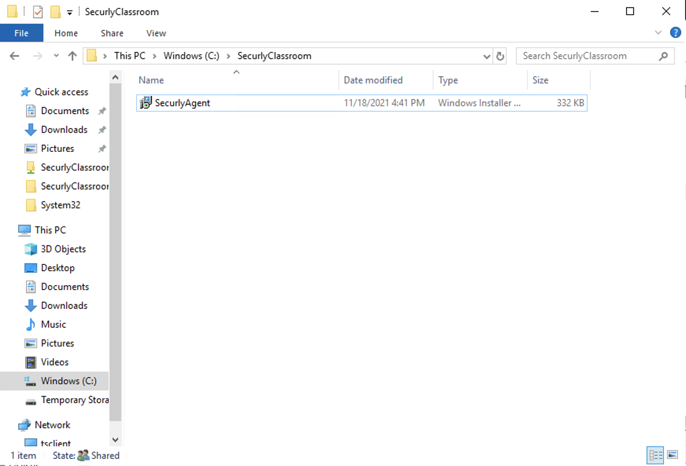Open pinned Pictures under Quick access
The image size is (686, 466).
(57, 149)
